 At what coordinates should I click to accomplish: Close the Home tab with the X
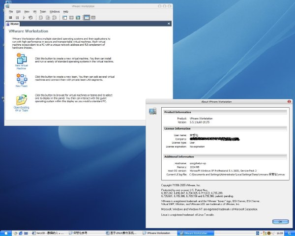pyautogui.click(x=169, y=24)
